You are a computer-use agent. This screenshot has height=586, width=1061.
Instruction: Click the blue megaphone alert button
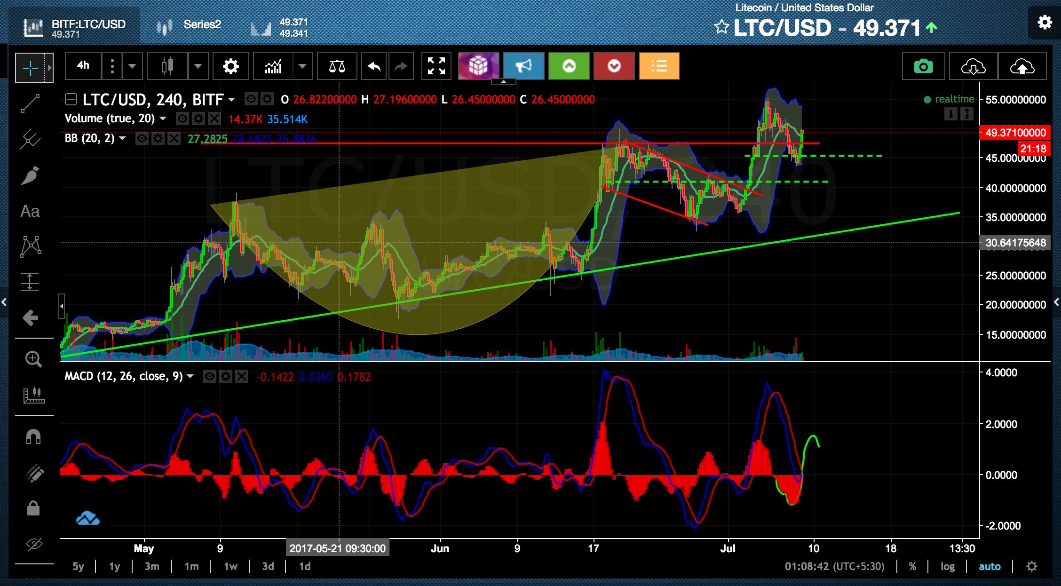pos(523,66)
